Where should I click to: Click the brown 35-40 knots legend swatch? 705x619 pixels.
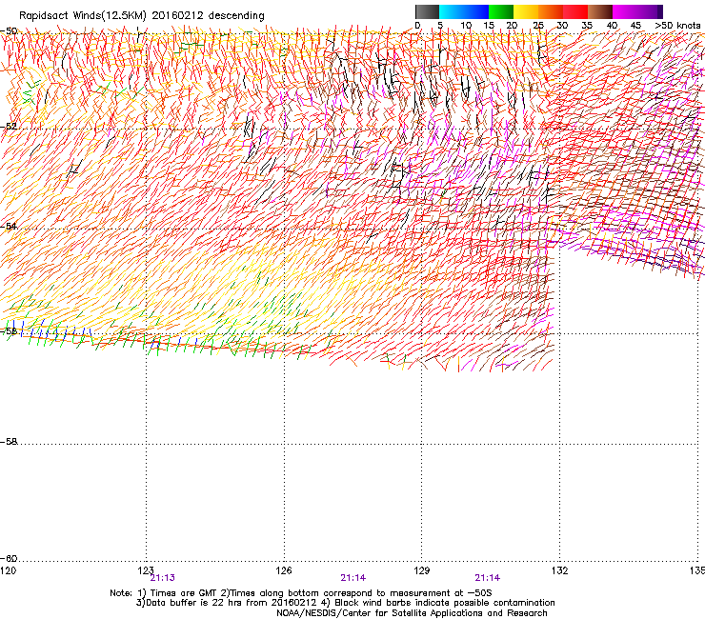click(600, 11)
